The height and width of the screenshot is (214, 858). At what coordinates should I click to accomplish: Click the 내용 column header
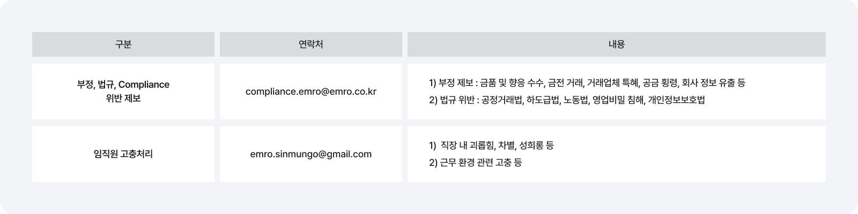click(x=616, y=44)
